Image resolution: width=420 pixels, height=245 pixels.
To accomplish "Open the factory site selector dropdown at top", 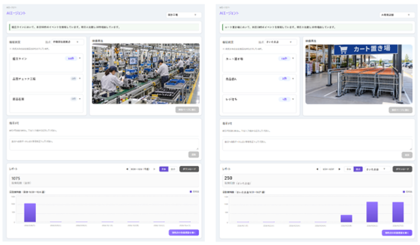I will click(183, 15).
